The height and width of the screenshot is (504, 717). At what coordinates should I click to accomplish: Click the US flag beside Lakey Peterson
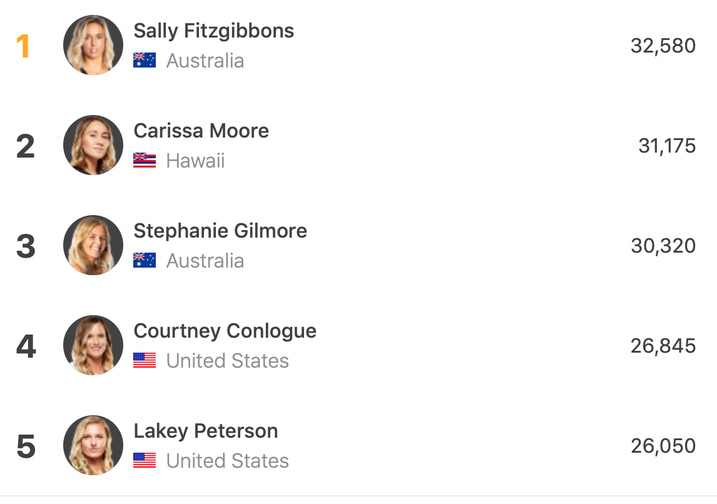click(145, 460)
